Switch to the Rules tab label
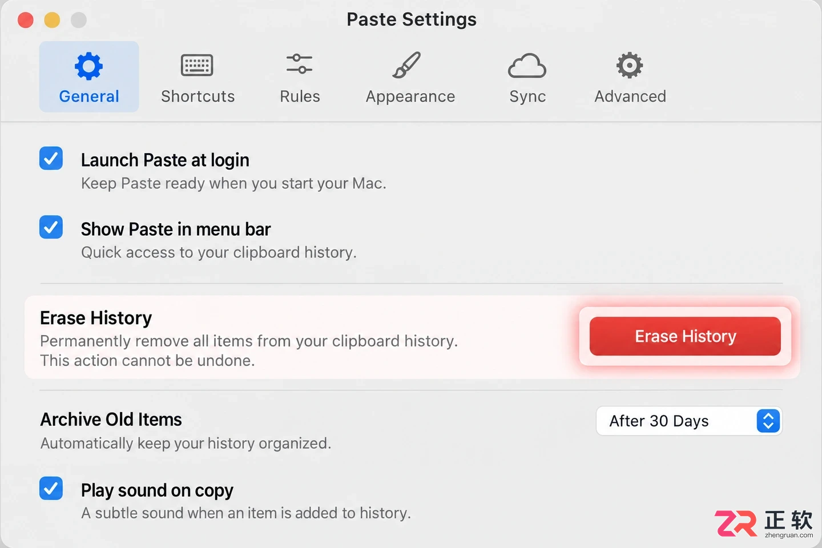 pyautogui.click(x=300, y=96)
